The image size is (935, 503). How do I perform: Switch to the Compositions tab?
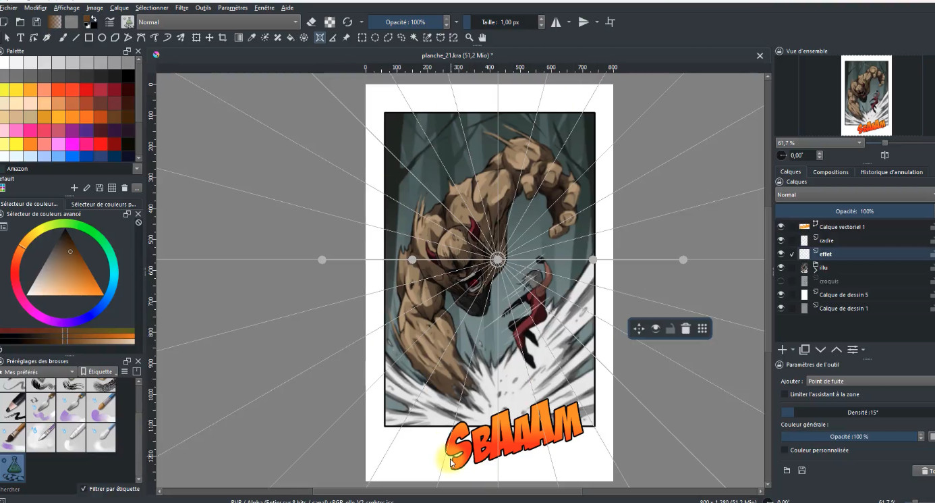(x=830, y=172)
